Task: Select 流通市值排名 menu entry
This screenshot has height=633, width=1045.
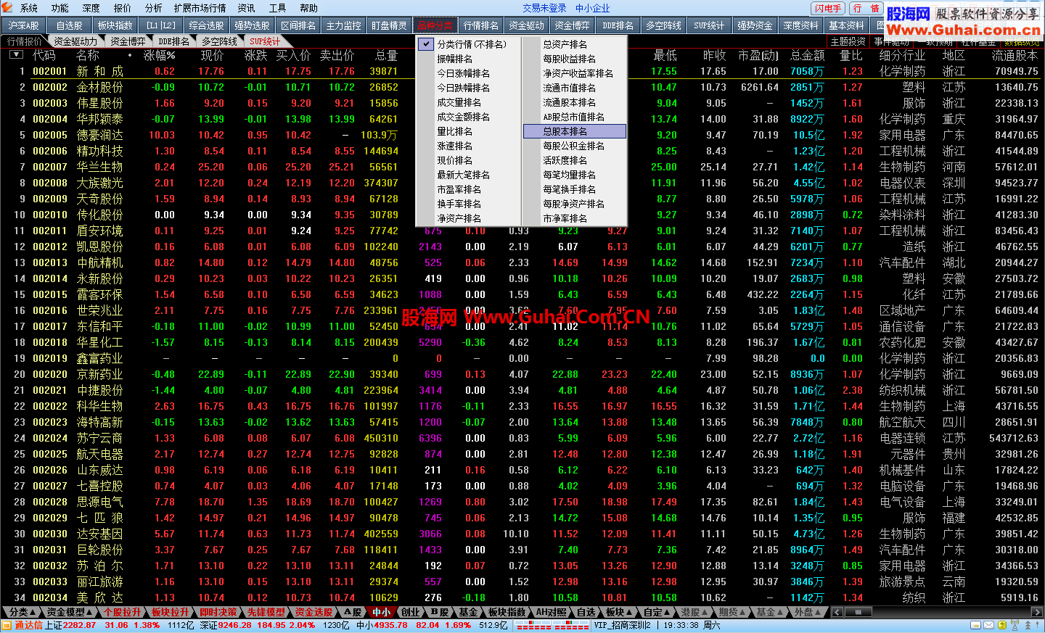Action: [574, 88]
